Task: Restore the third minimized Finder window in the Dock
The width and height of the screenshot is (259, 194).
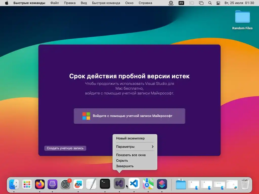Action: (x=219, y=185)
